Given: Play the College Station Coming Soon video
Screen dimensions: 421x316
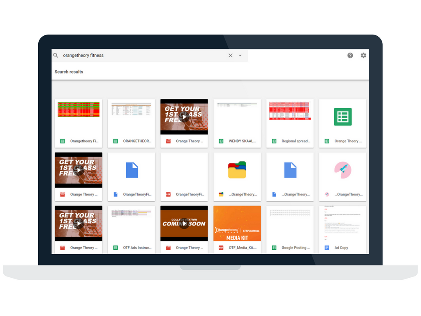Looking at the screenshot, I should [x=184, y=223].
